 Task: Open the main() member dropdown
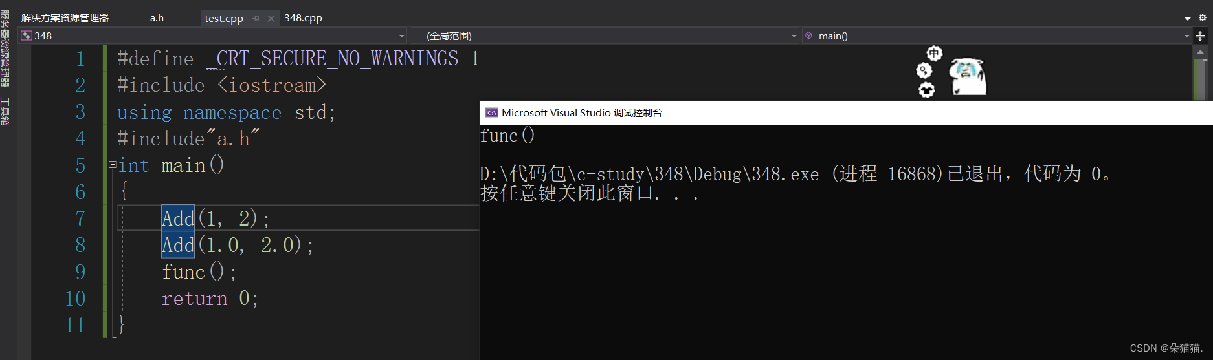(997, 36)
